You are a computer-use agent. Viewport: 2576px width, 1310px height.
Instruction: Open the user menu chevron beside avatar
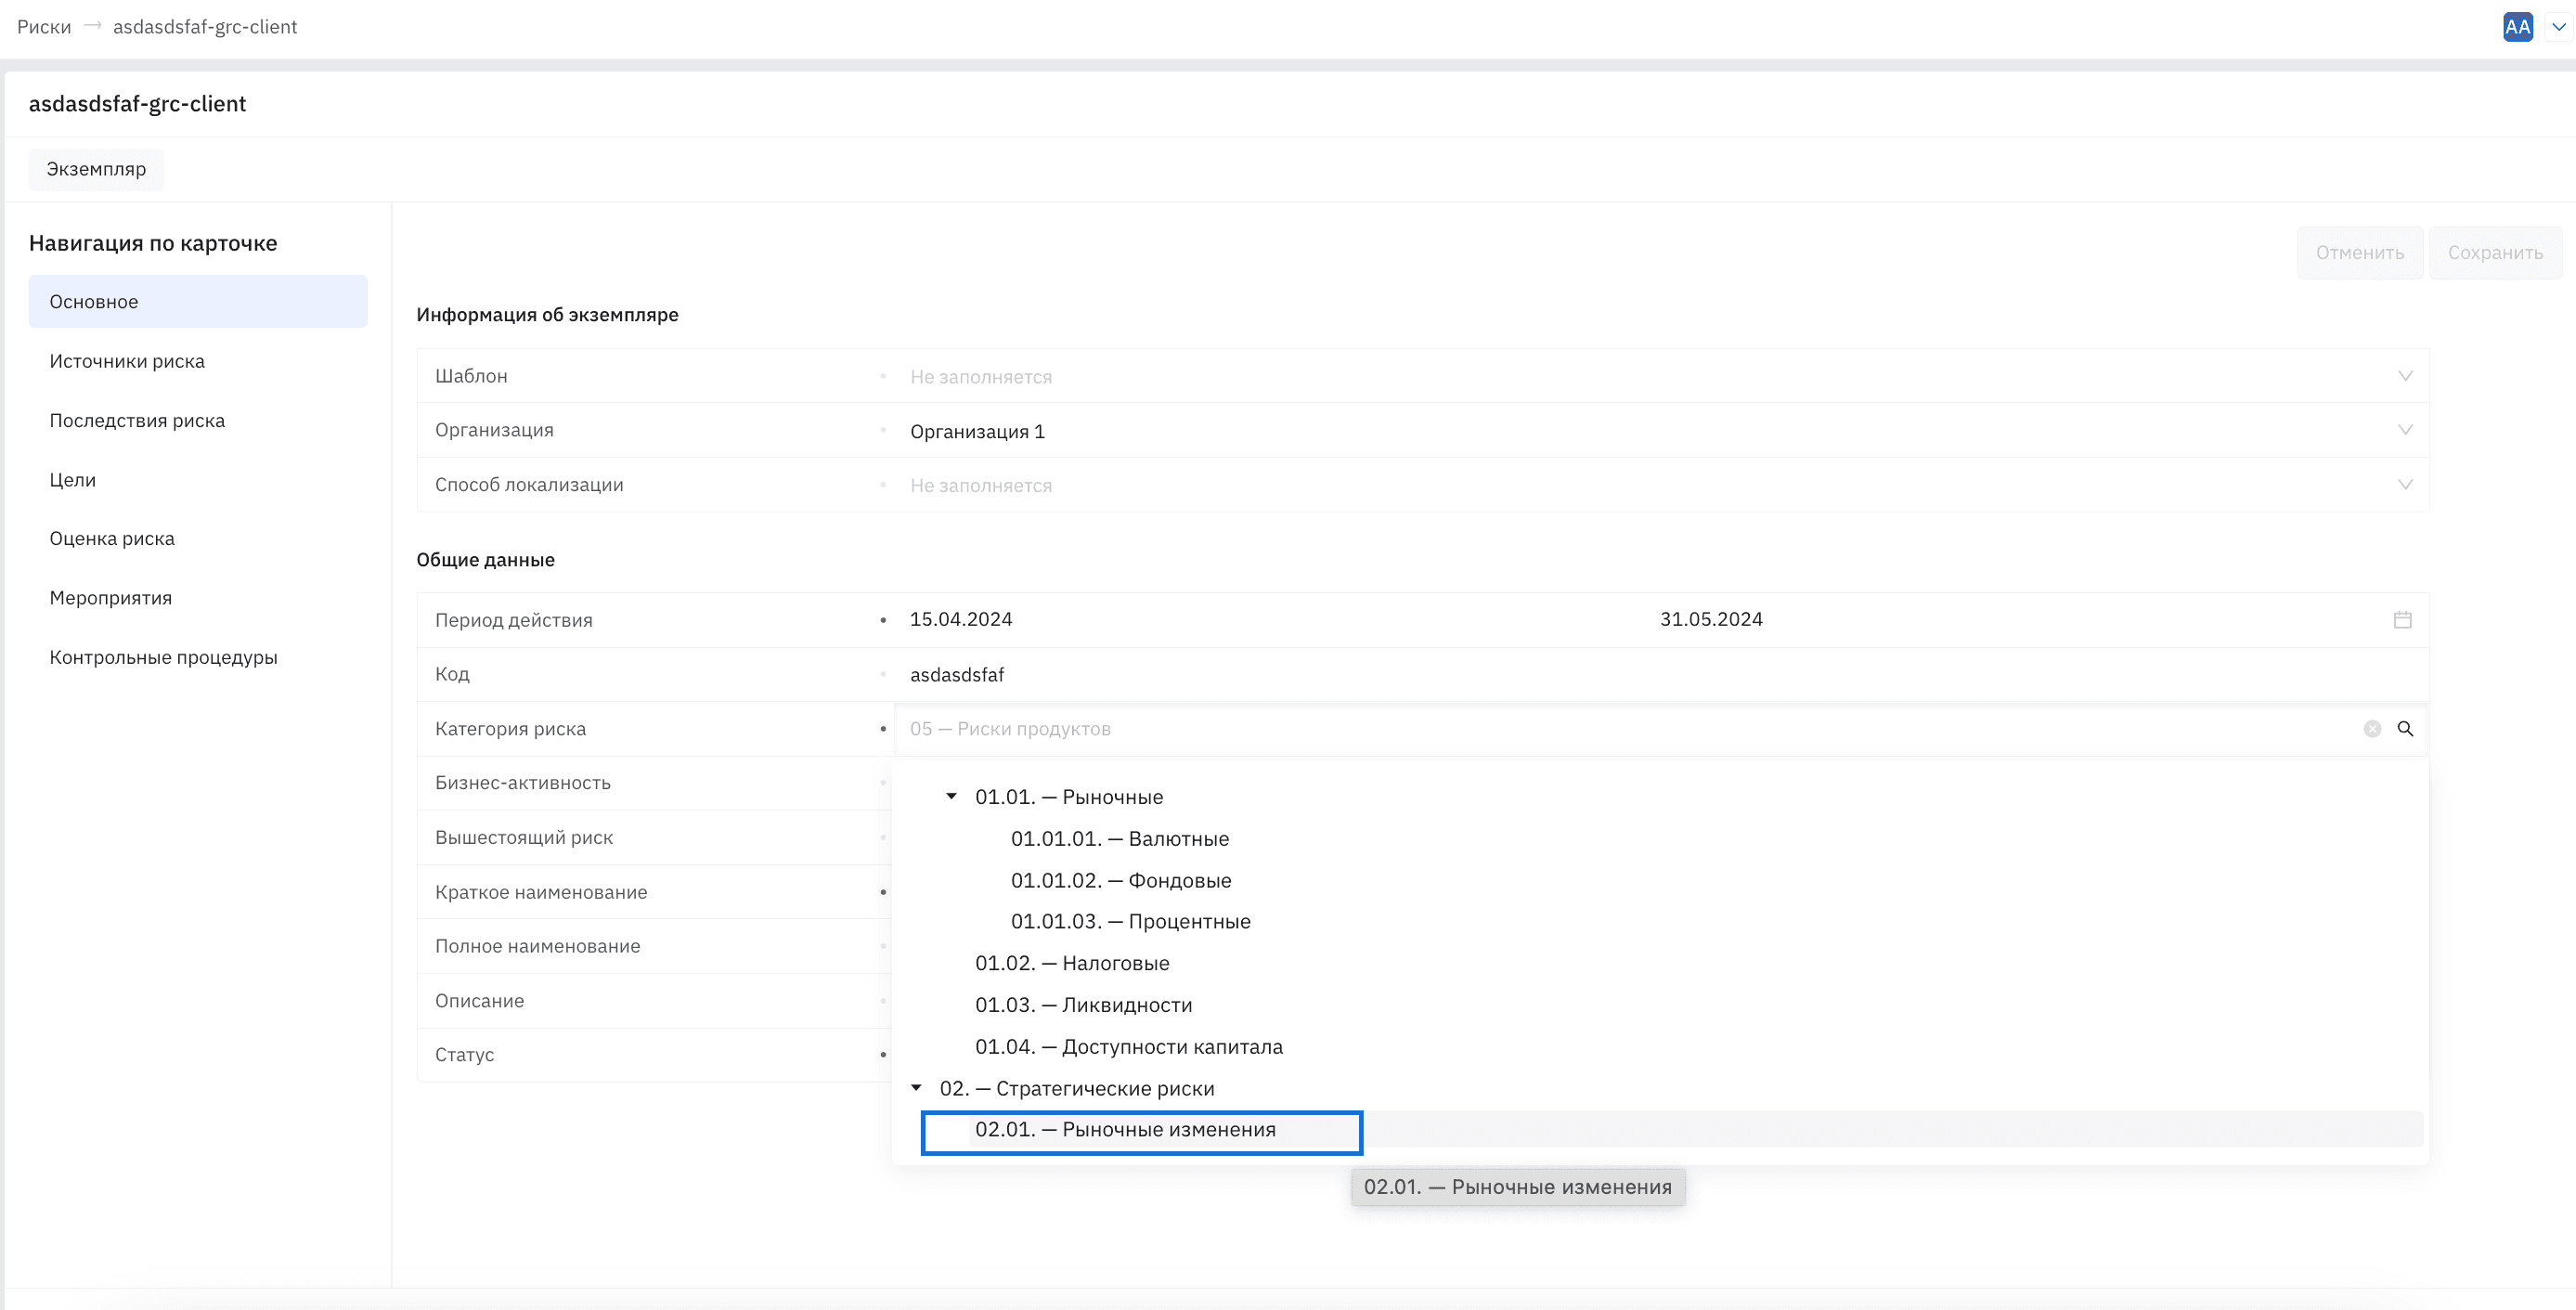(2558, 27)
